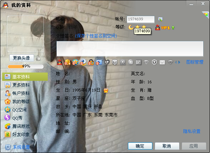The height and width of the screenshot is (153, 210).
Task: Select the 基本资料 tab
Action: (25, 77)
